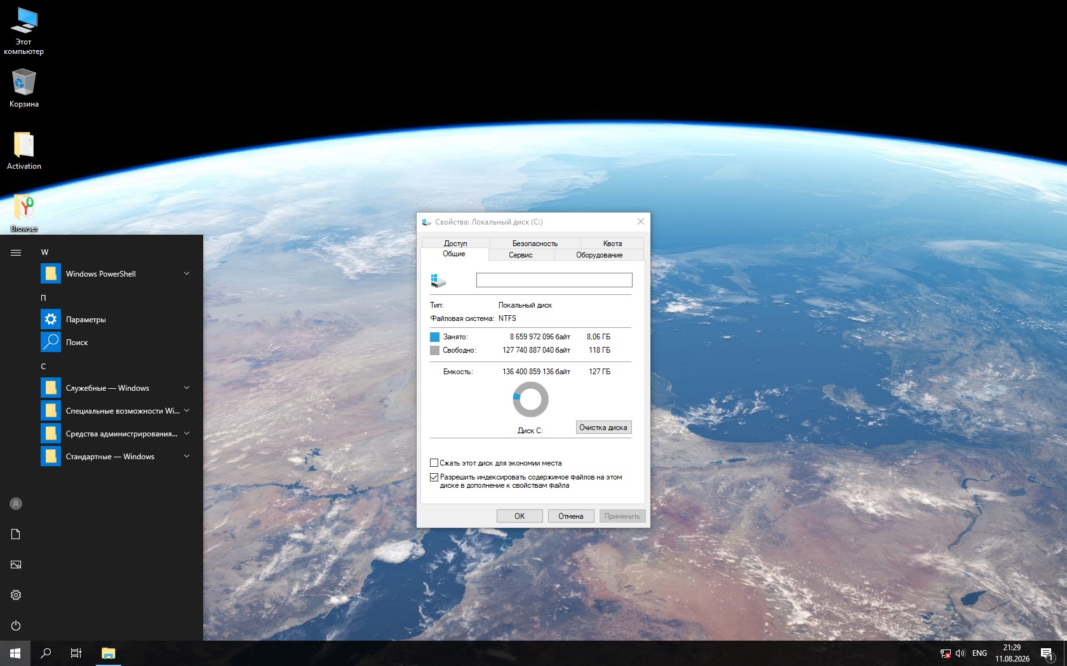
Task: Jump to letter П section header
Action: tap(44, 298)
